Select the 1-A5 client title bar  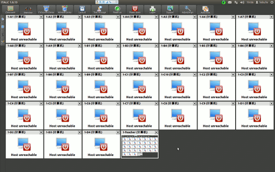(x=178, y=17)
